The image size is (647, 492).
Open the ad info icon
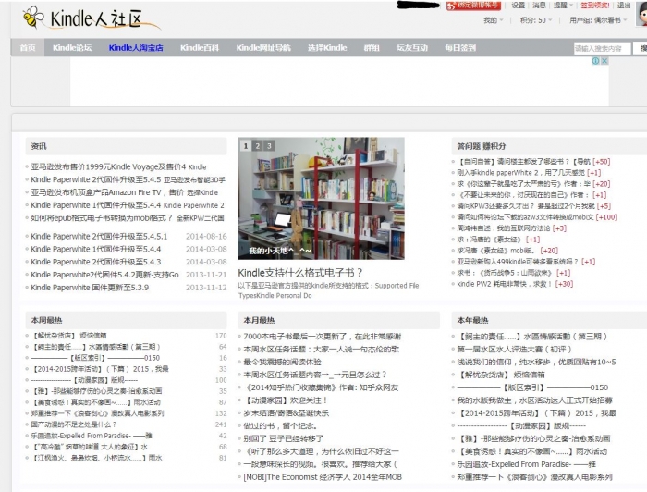point(595,61)
